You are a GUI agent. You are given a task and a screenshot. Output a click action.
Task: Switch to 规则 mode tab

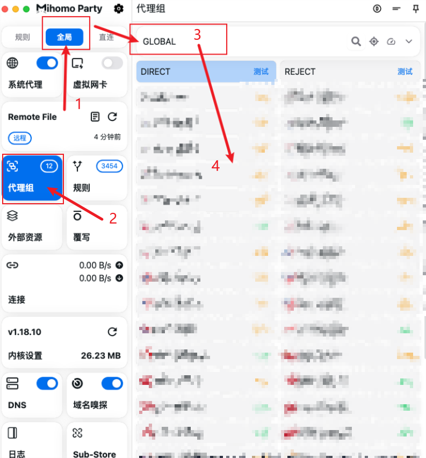click(x=23, y=37)
